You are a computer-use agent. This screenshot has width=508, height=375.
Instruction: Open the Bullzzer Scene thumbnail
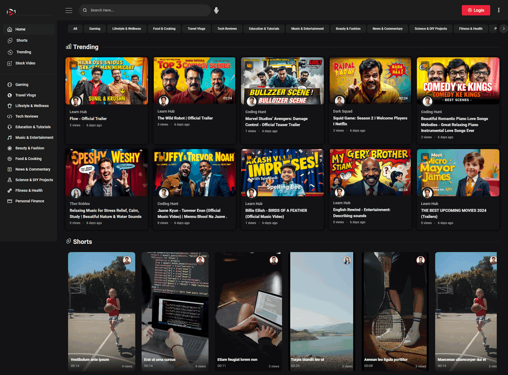click(x=282, y=81)
